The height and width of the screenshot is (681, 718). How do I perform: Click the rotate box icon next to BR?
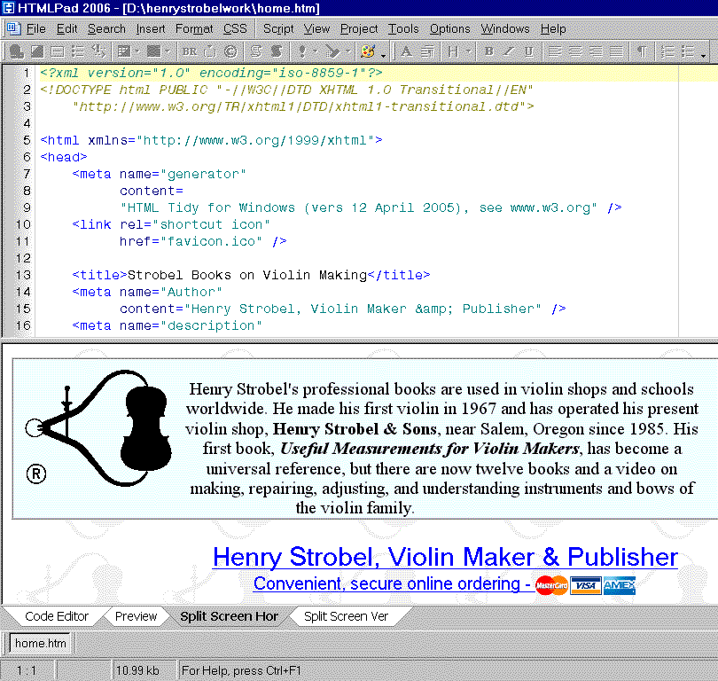(210, 51)
